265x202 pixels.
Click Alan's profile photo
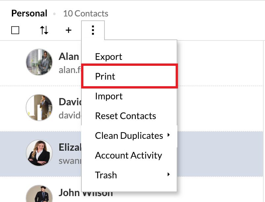[39, 62]
